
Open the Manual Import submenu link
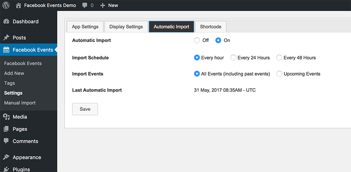click(20, 103)
